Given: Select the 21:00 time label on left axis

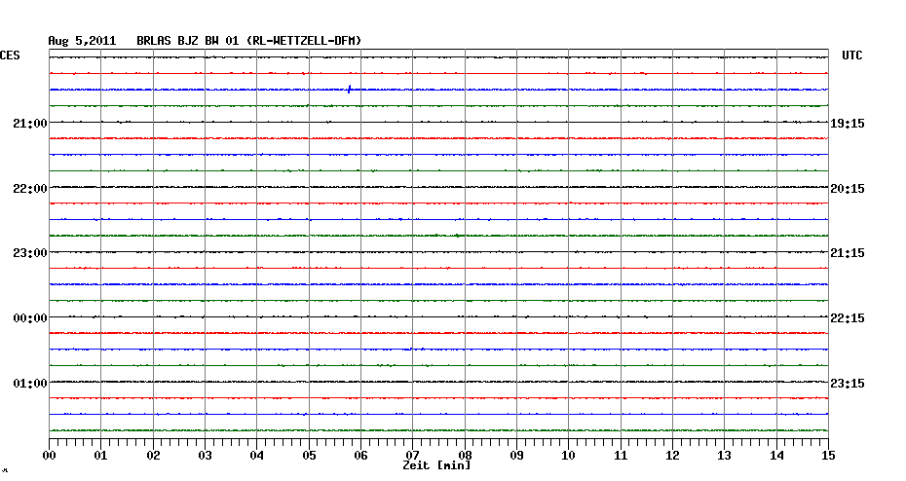Looking at the screenshot, I should [30, 124].
